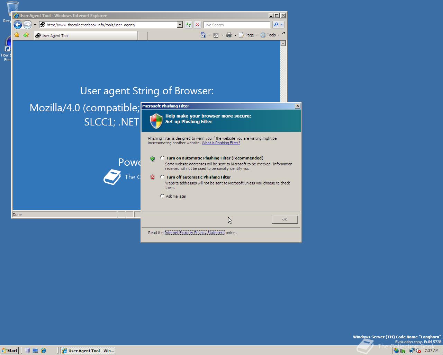Click the Live Search input box
This screenshot has height=355, width=443.
pos(237,25)
